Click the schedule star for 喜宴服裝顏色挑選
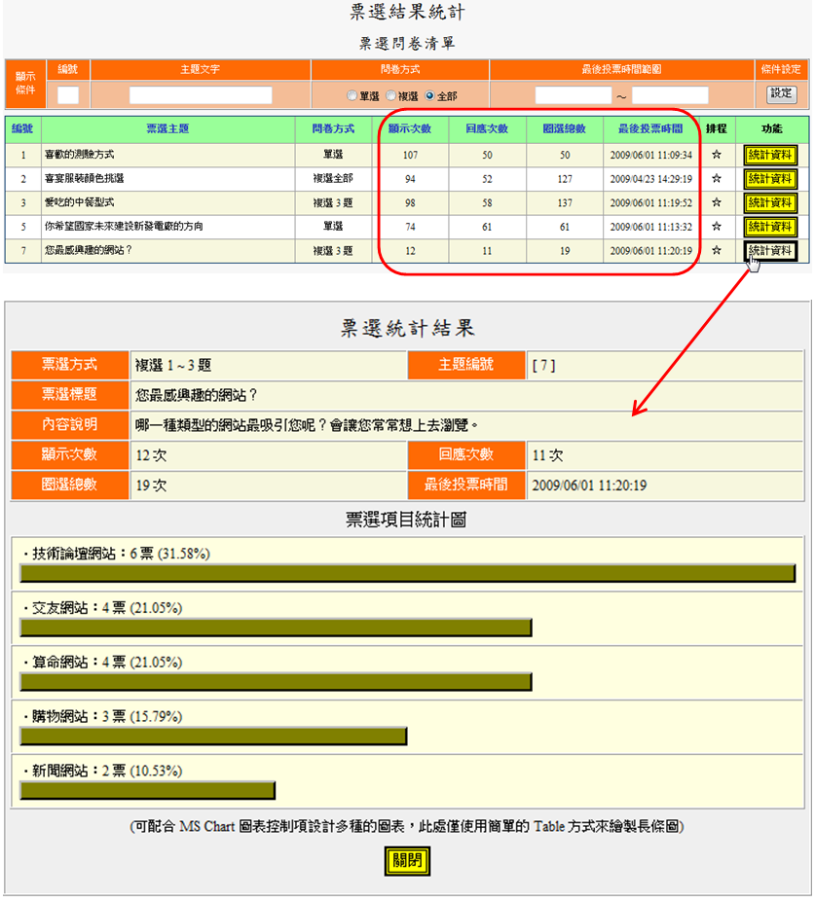Viewport: 815px width, 899px height. click(717, 178)
